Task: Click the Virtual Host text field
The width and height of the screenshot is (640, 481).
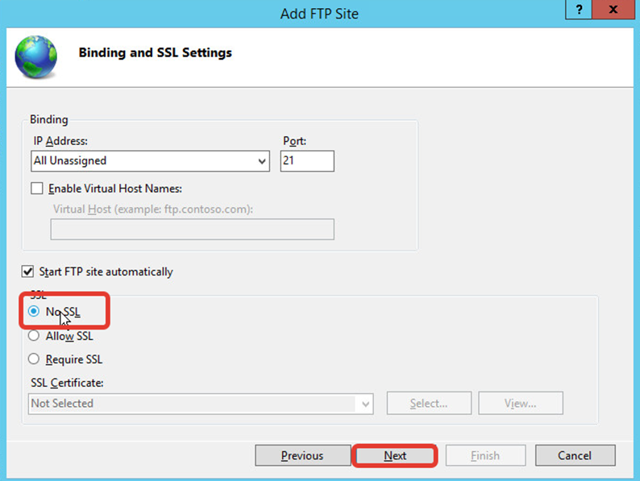Action: click(x=193, y=230)
